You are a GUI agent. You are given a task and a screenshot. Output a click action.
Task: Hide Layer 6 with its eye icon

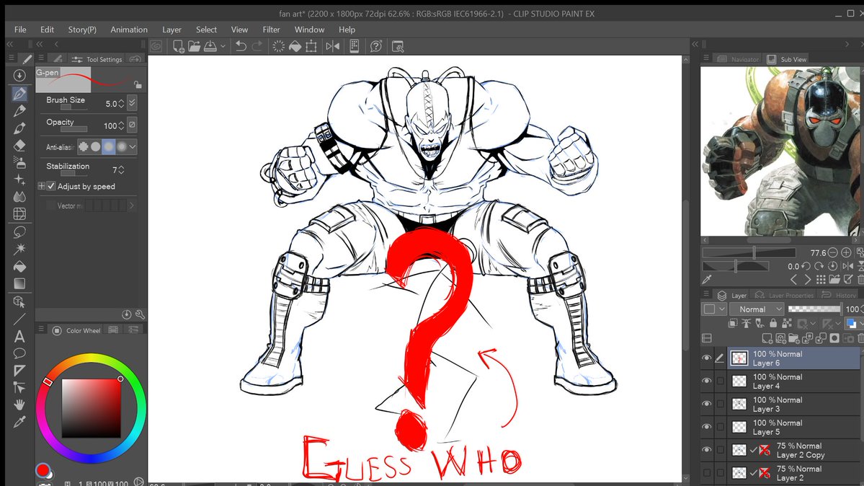tap(706, 358)
